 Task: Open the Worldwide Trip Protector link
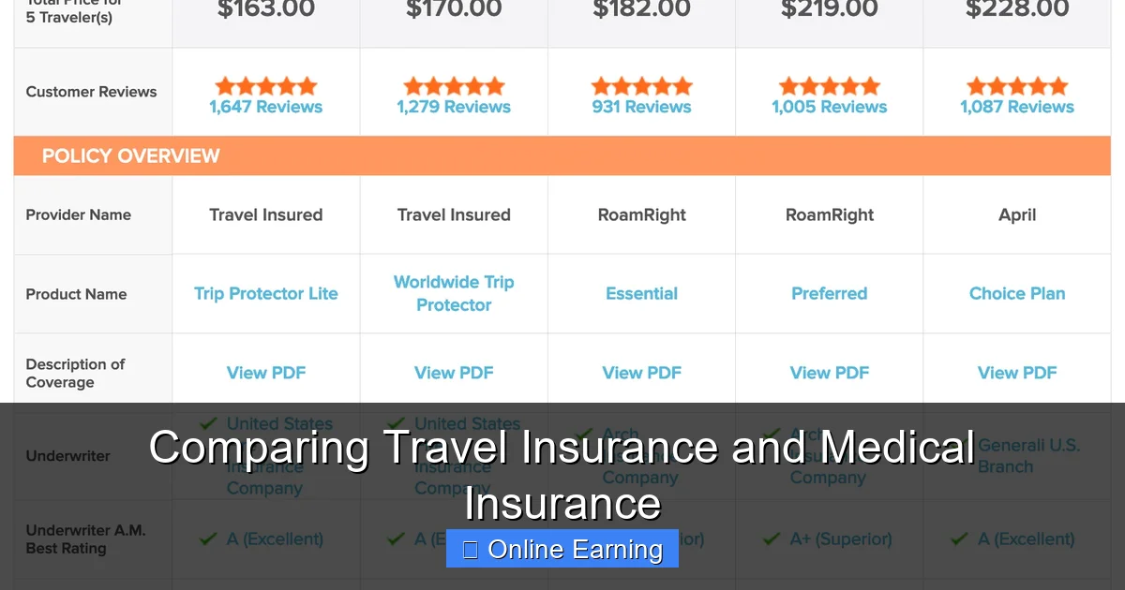[453, 293]
